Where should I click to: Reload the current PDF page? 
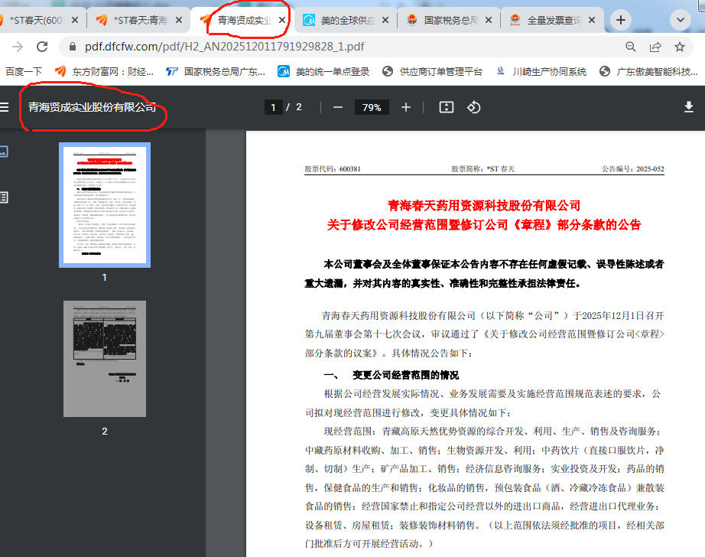pyautogui.click(x=42, y=47)
